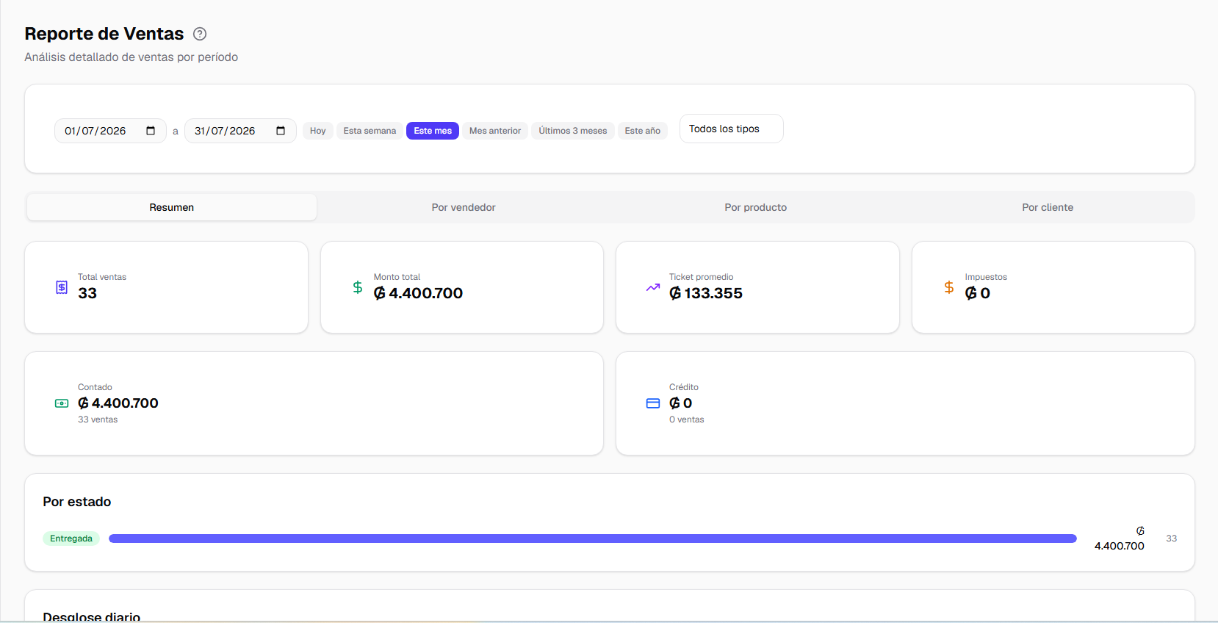Click the text 33 ventas under Contado
The width and height of the screenshot is (1218, 623).
[98, 419]
